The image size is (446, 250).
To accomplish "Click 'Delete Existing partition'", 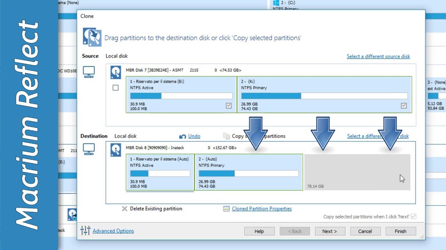I will click(x=156, y=209).
